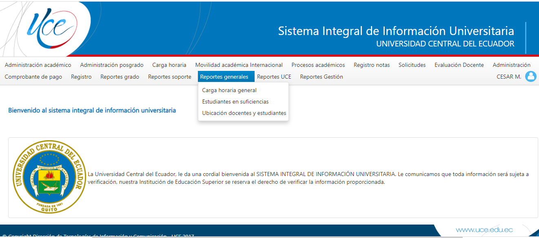
Task: Click the Bienvenido al sistema integral heading
Action: coord(92,110)
